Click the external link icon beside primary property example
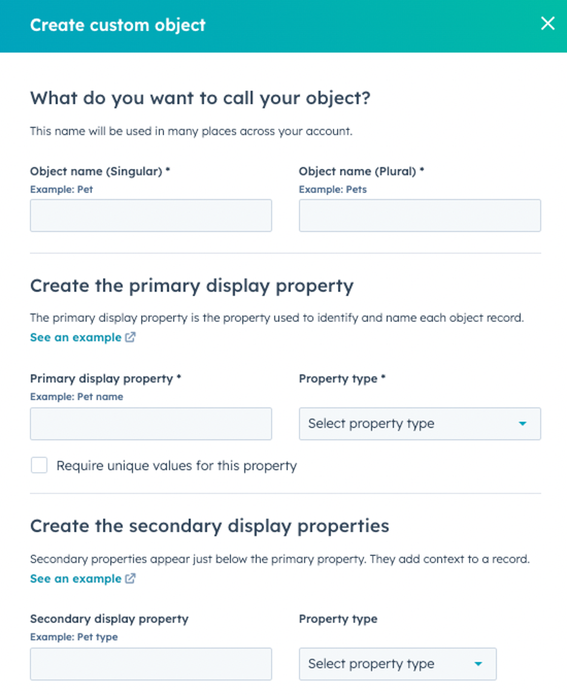567x695 pixels. point(129,337)
